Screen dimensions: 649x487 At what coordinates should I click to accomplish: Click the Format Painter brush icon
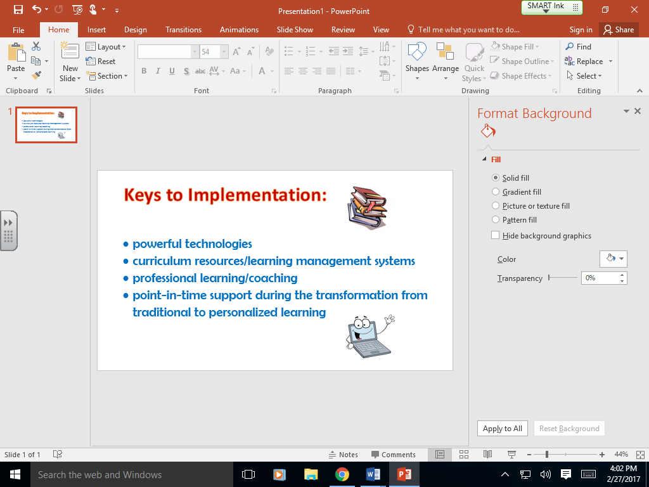click(x=36, y=75)
